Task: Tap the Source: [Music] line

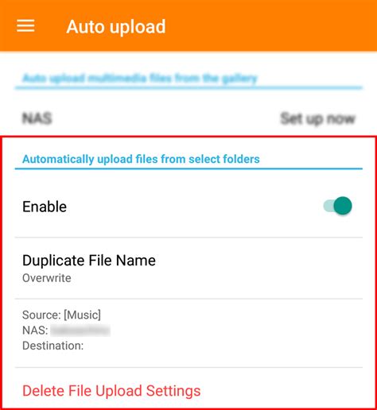Action: [x=61, y=315]
